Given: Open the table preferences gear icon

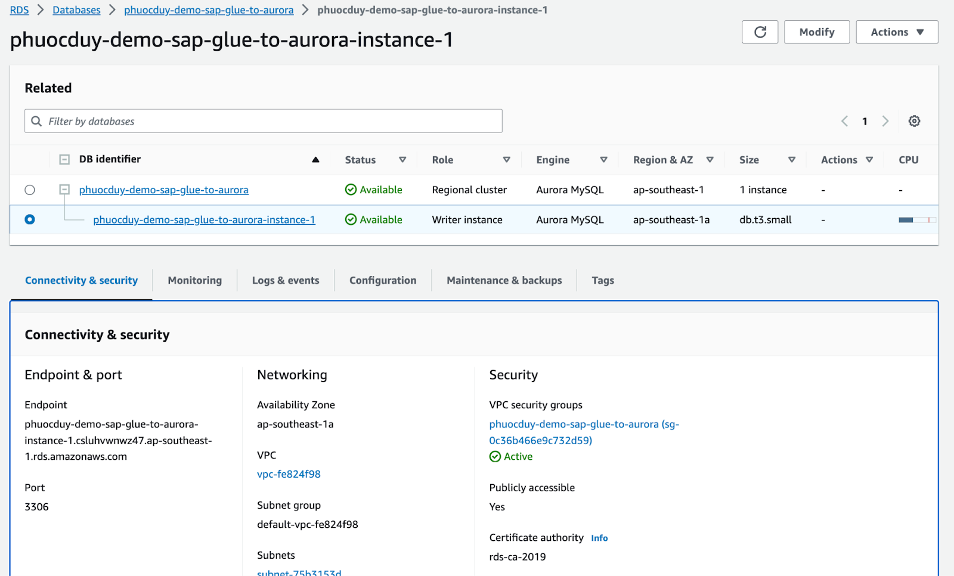Looking at the screenshot, I should click(x=914, y=121).
